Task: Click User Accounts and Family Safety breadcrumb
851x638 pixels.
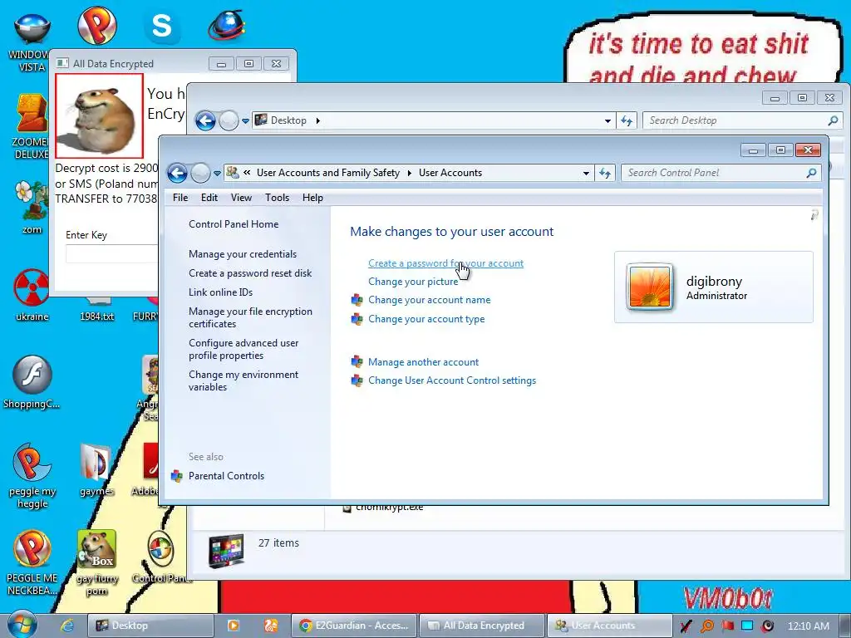Action: tap(327, 173)
